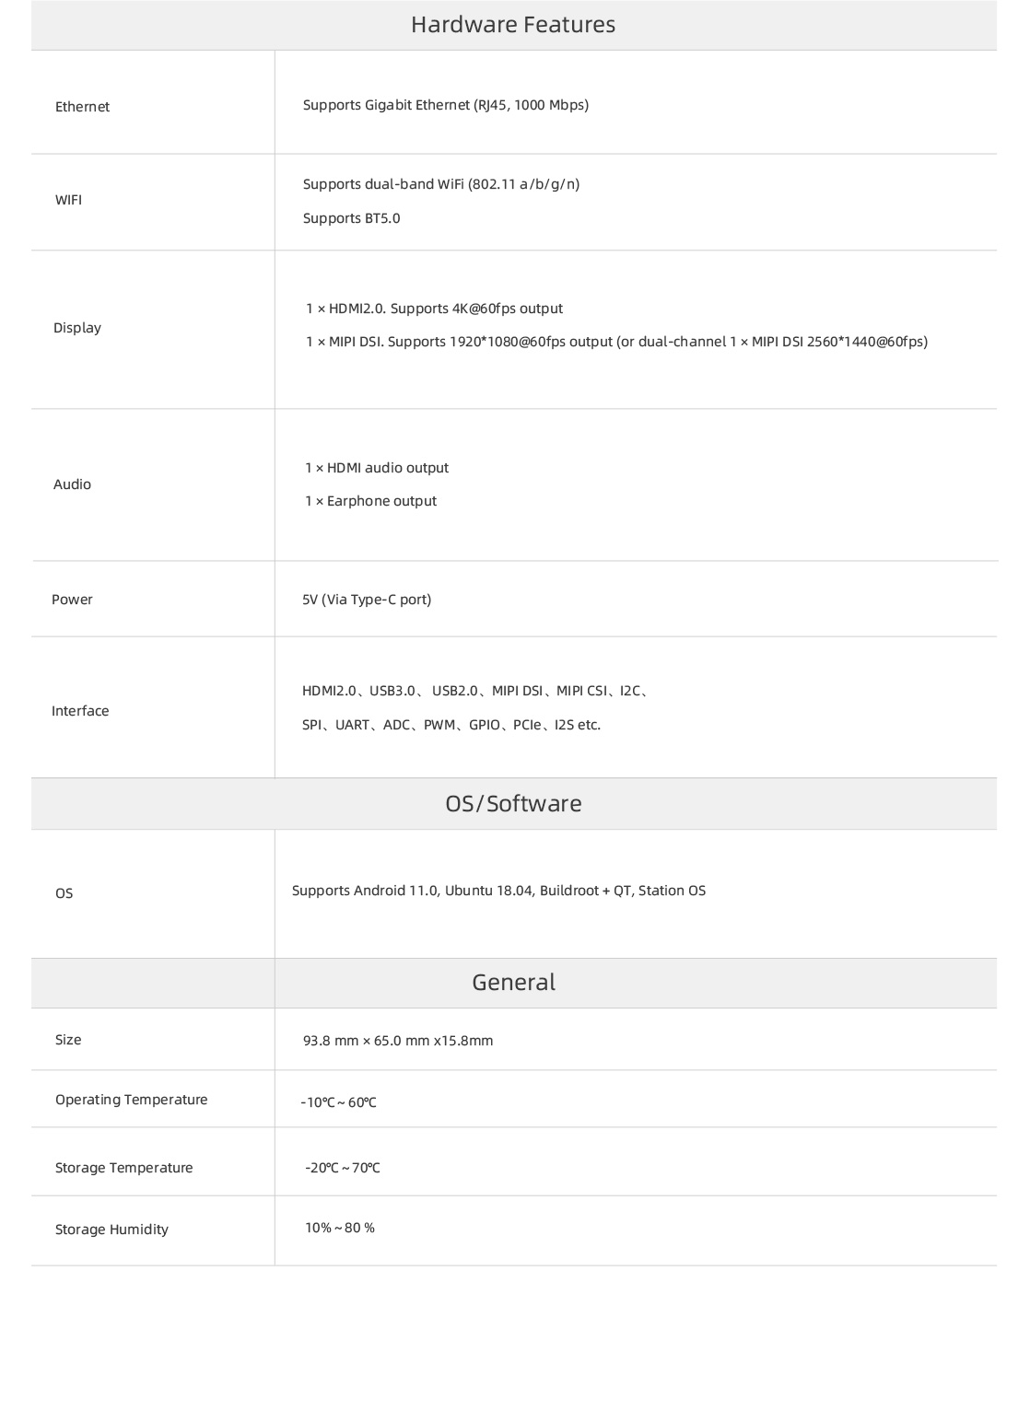
Task: Select the Display row label
Action: [x=77, y=328]
